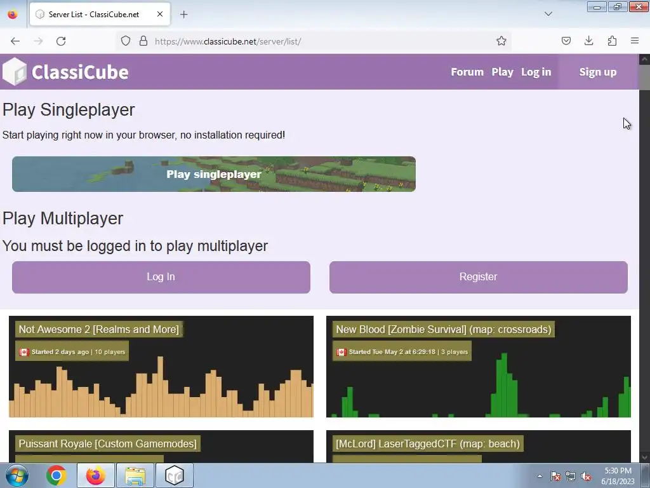Click 'Started 2 days ago | 10 players' text

78,352
